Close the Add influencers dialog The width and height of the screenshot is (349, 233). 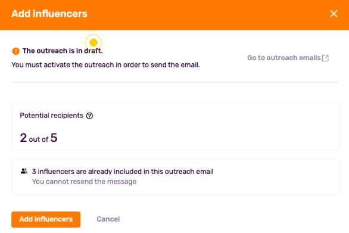point(334,14)
